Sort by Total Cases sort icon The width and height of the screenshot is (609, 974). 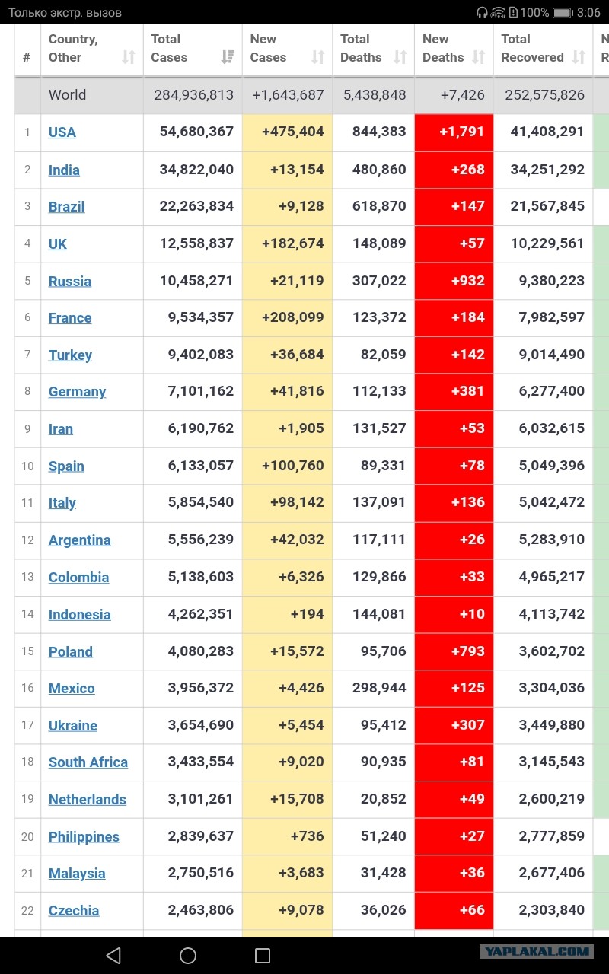point(228,57)
